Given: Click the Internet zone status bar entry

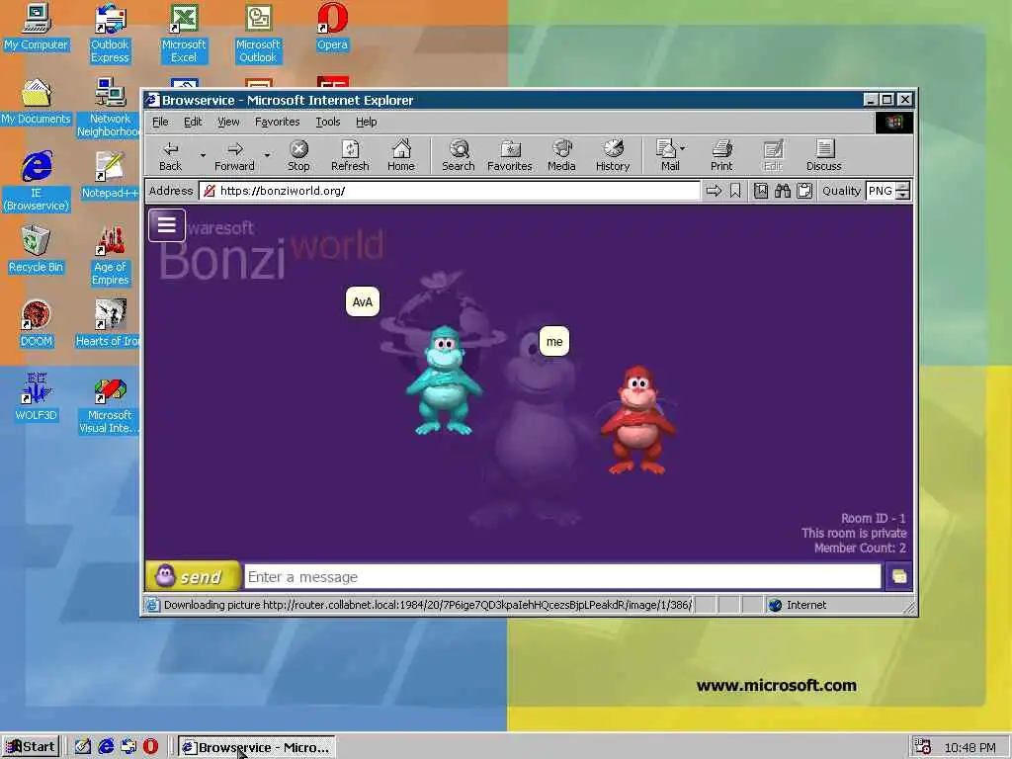Looking at the screenshot, I should [798, 605].
